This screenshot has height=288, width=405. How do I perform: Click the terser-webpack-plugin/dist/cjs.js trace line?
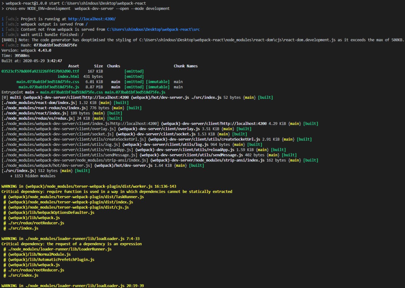click(x=66, y=207)
